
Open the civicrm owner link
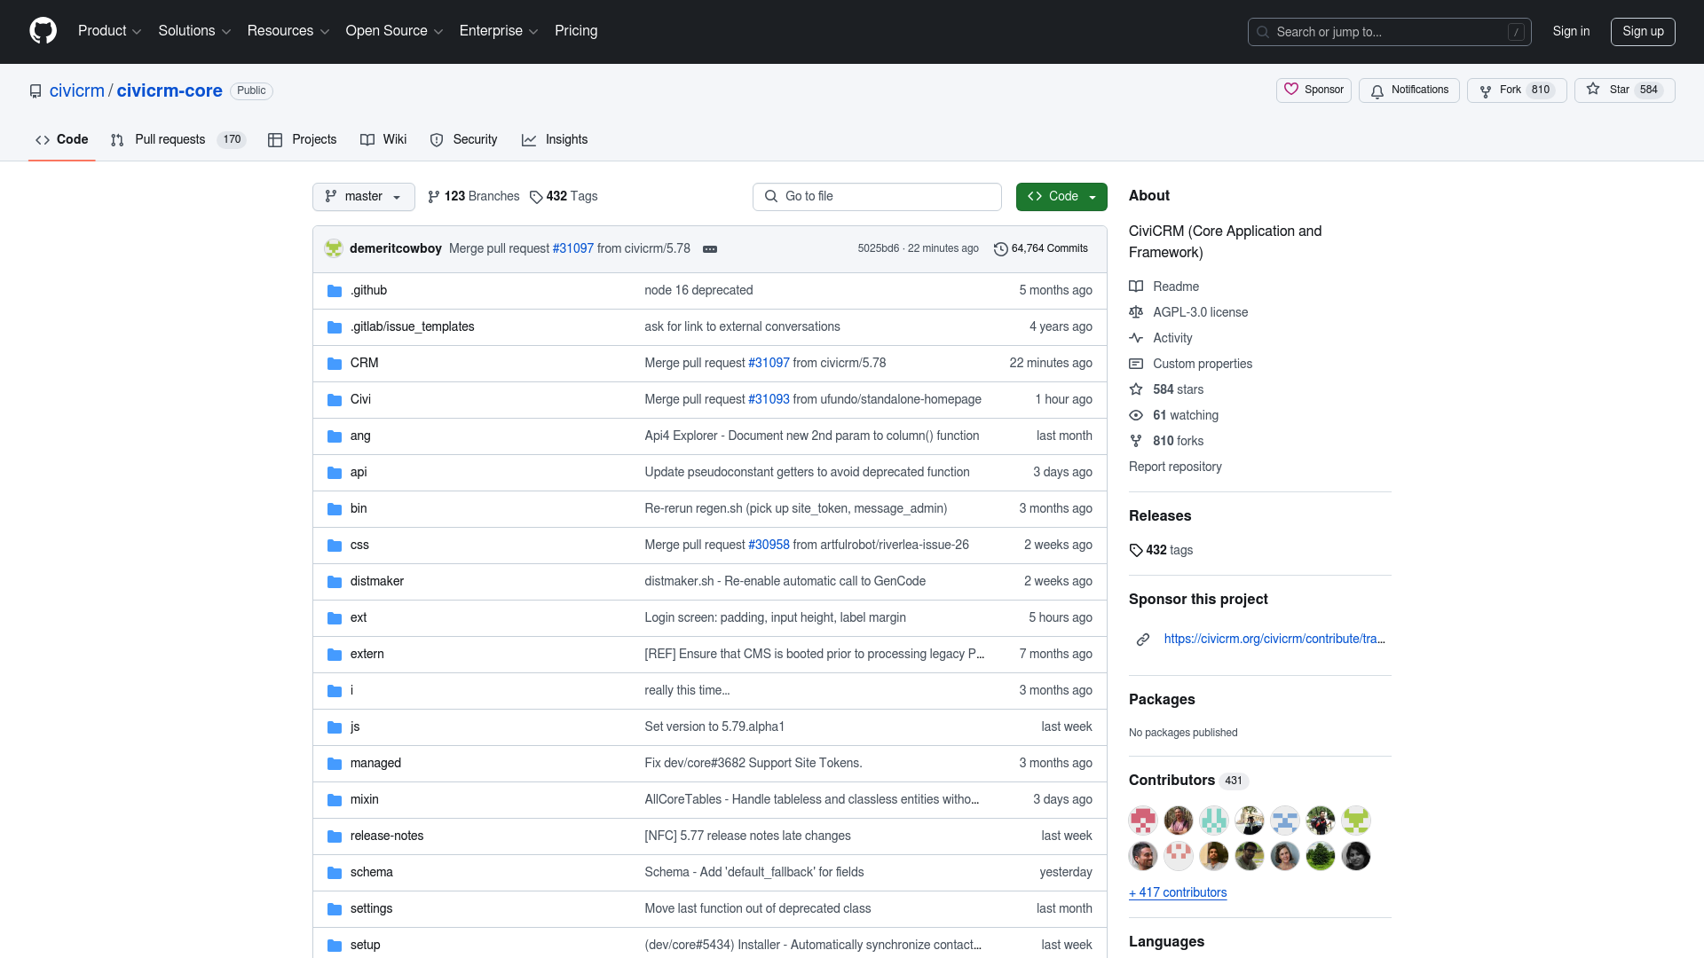77,90
